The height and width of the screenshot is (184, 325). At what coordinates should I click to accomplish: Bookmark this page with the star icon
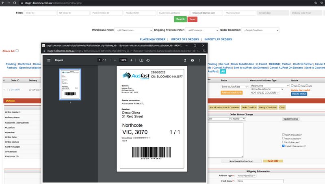322,3
